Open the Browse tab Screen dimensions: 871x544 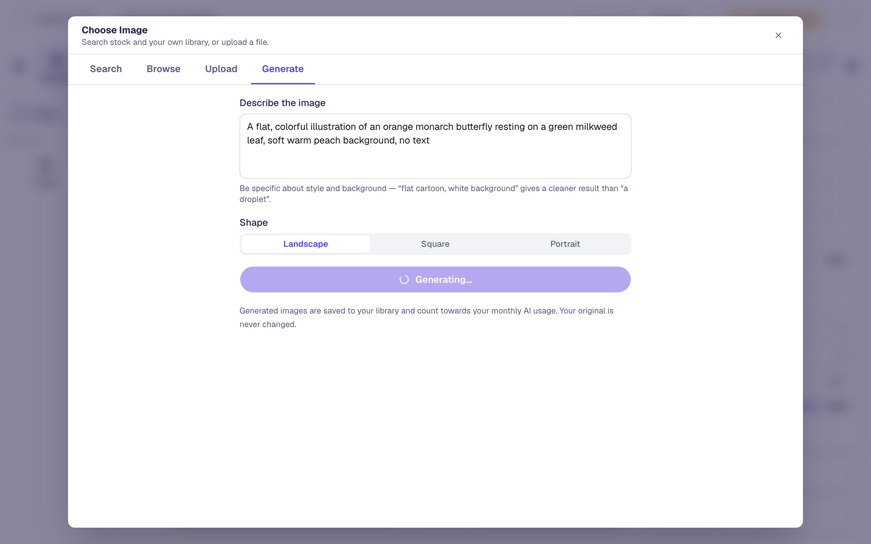tap(163, 69)
